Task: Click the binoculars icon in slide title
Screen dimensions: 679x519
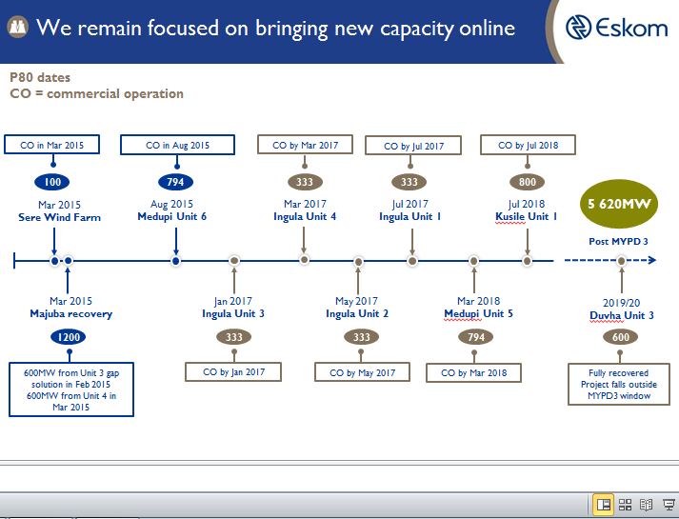Action: pyautogui.click(x=18, y=27)
